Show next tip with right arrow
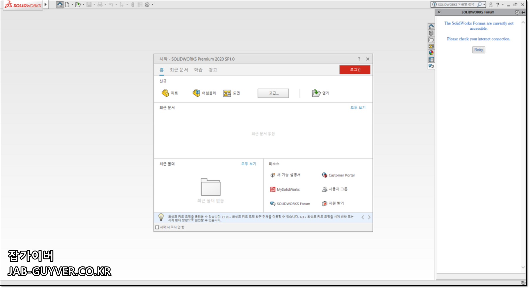This screenshot has width=529, height=288. pyautogui.click(x=369, y=217)
